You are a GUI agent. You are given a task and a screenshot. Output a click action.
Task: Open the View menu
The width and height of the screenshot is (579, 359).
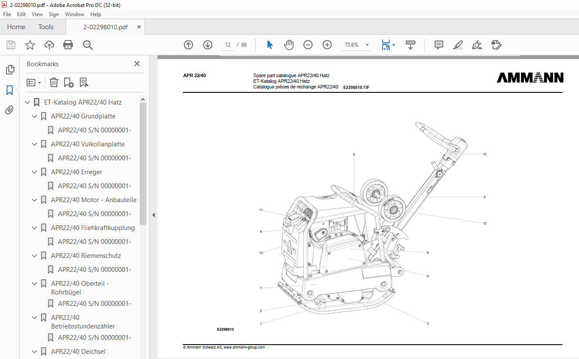[x=37, y=14]
